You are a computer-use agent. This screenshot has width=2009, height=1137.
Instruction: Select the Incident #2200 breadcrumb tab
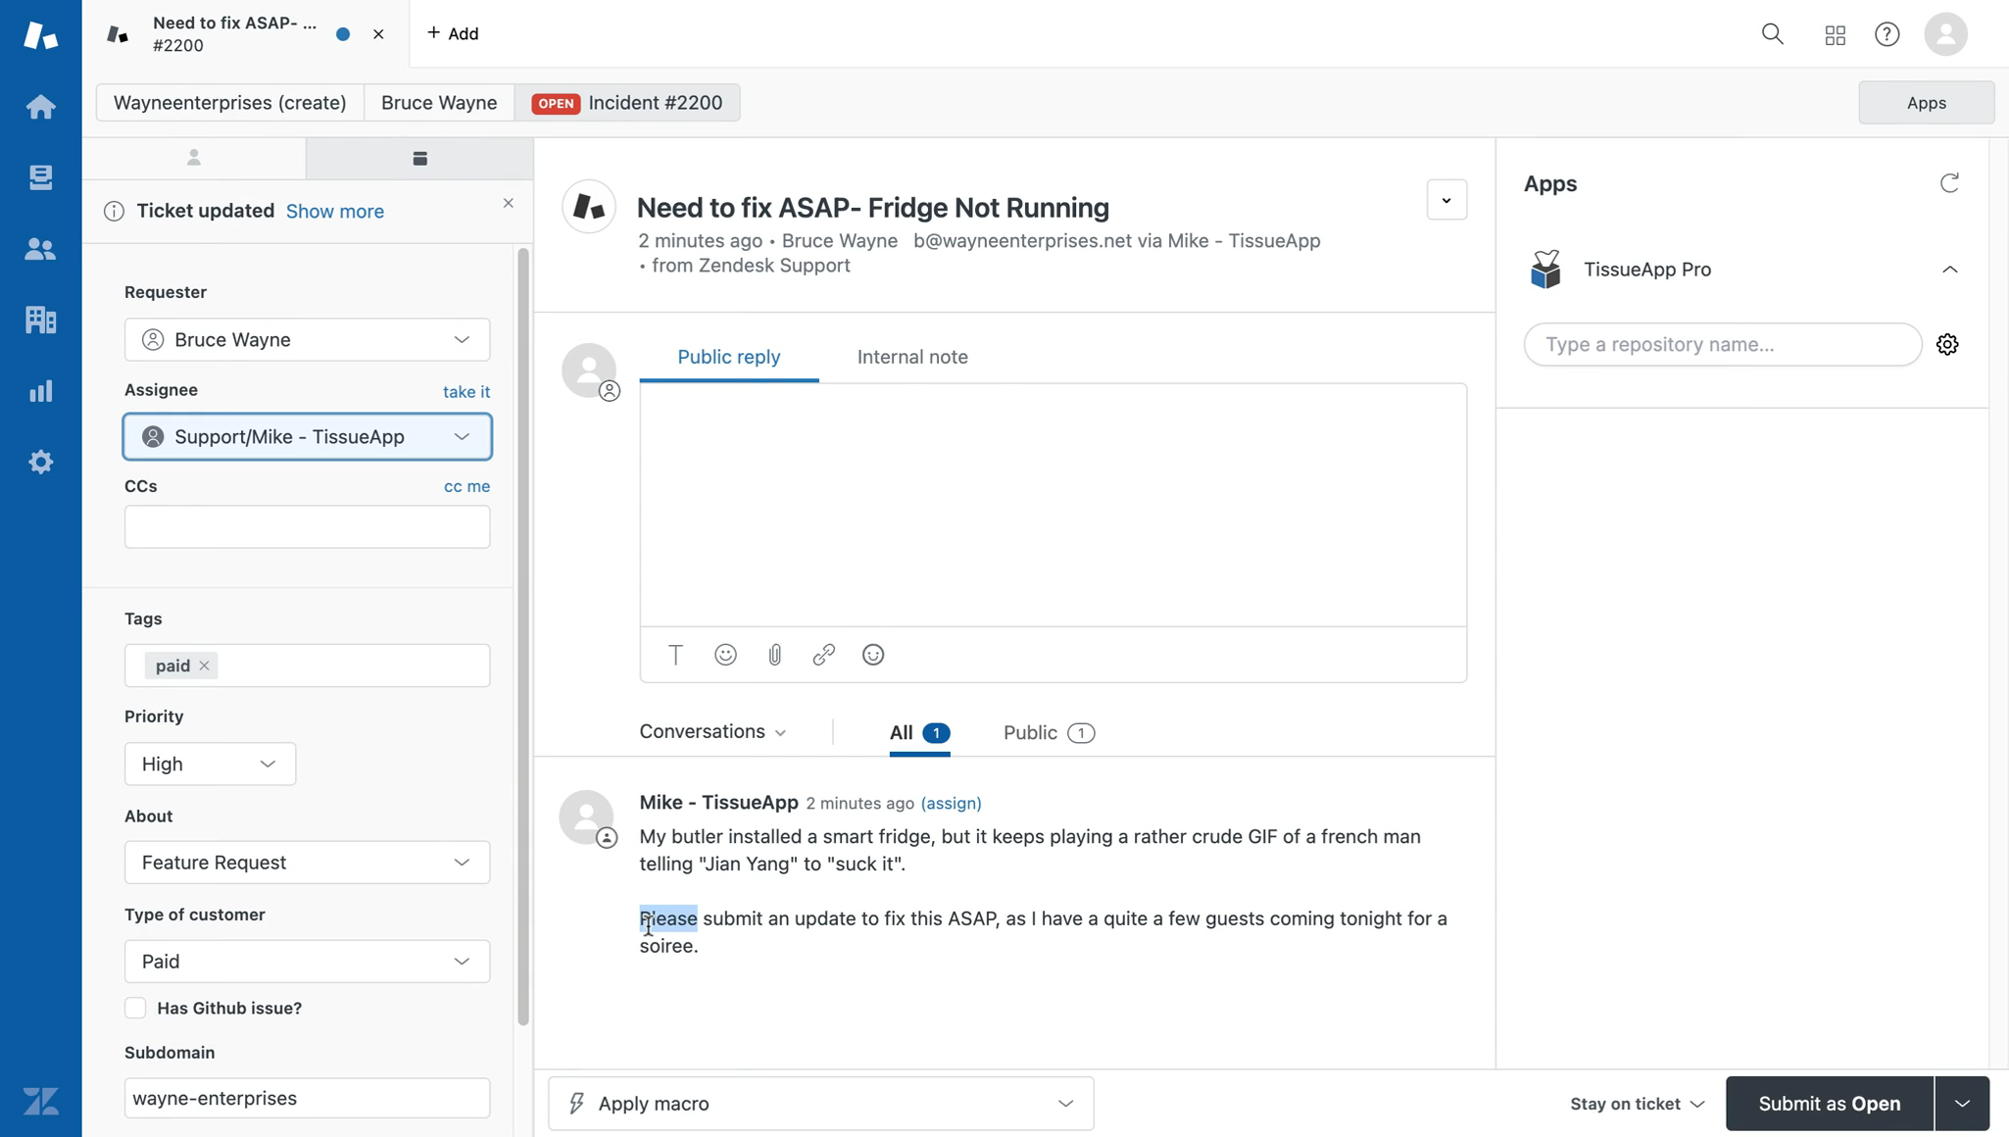[627, 103]
